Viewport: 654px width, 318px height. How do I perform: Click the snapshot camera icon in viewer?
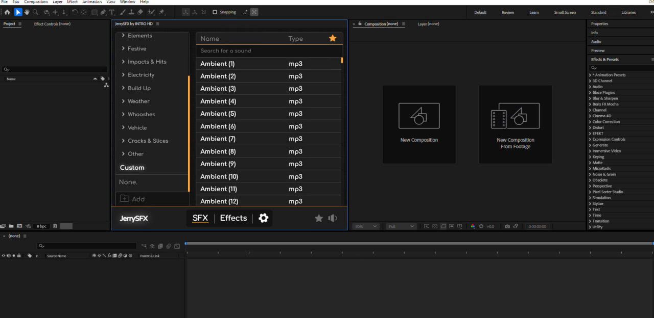click(507, 226)
